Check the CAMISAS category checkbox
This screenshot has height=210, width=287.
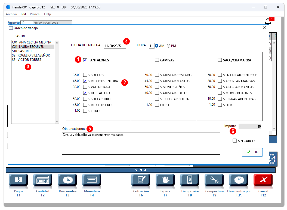tap(157, 60)
